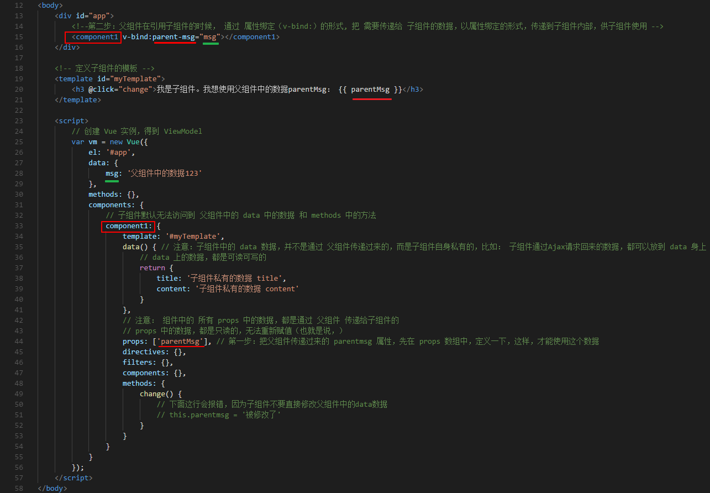Click the string '子组件私有的数据 content'

[247, 289]
